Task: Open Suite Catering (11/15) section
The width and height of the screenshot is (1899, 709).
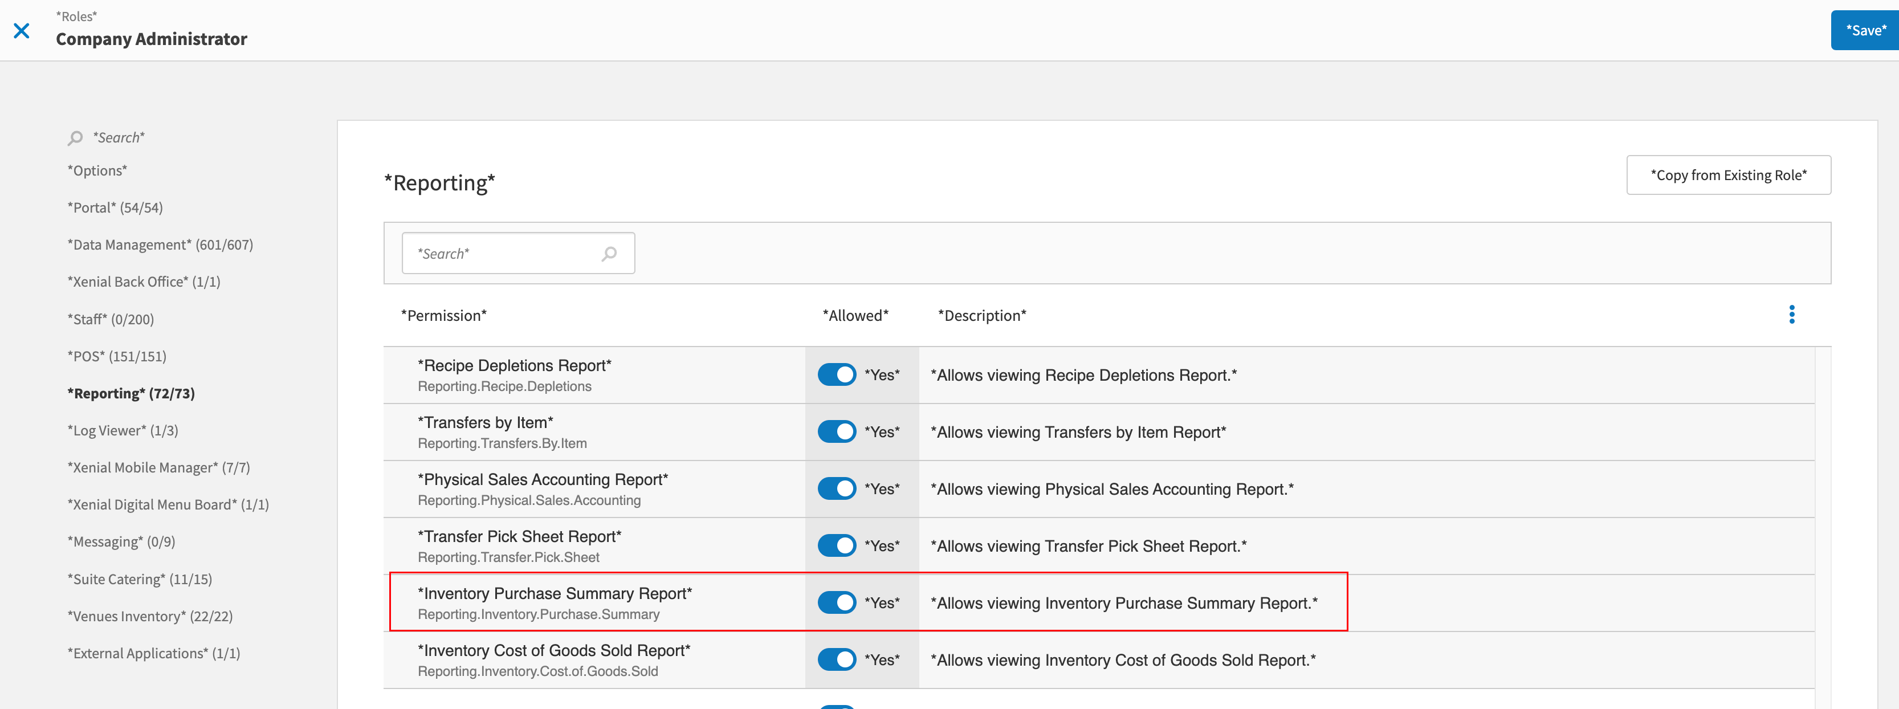Action: pyautogui.click(x=139, y=579)
